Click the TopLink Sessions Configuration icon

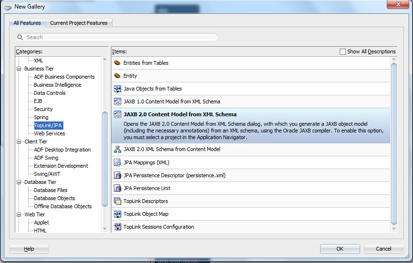(x=117, y=227)
